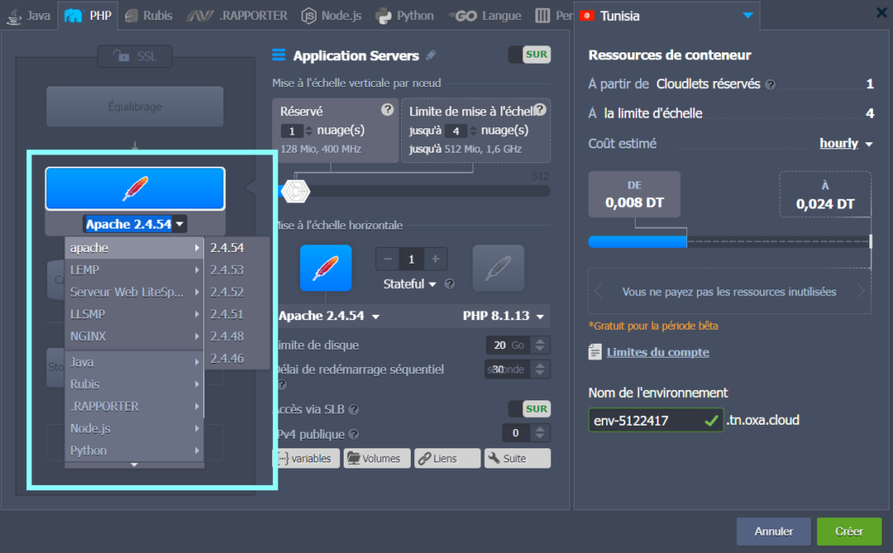This screenshot has height=553, width=893.
Task: Open the PHP 8.1.13 version dropdown
Action: (503, 316)
